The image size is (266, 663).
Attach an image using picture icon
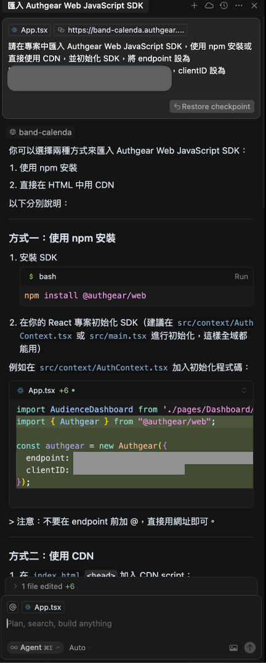(233, 648)
